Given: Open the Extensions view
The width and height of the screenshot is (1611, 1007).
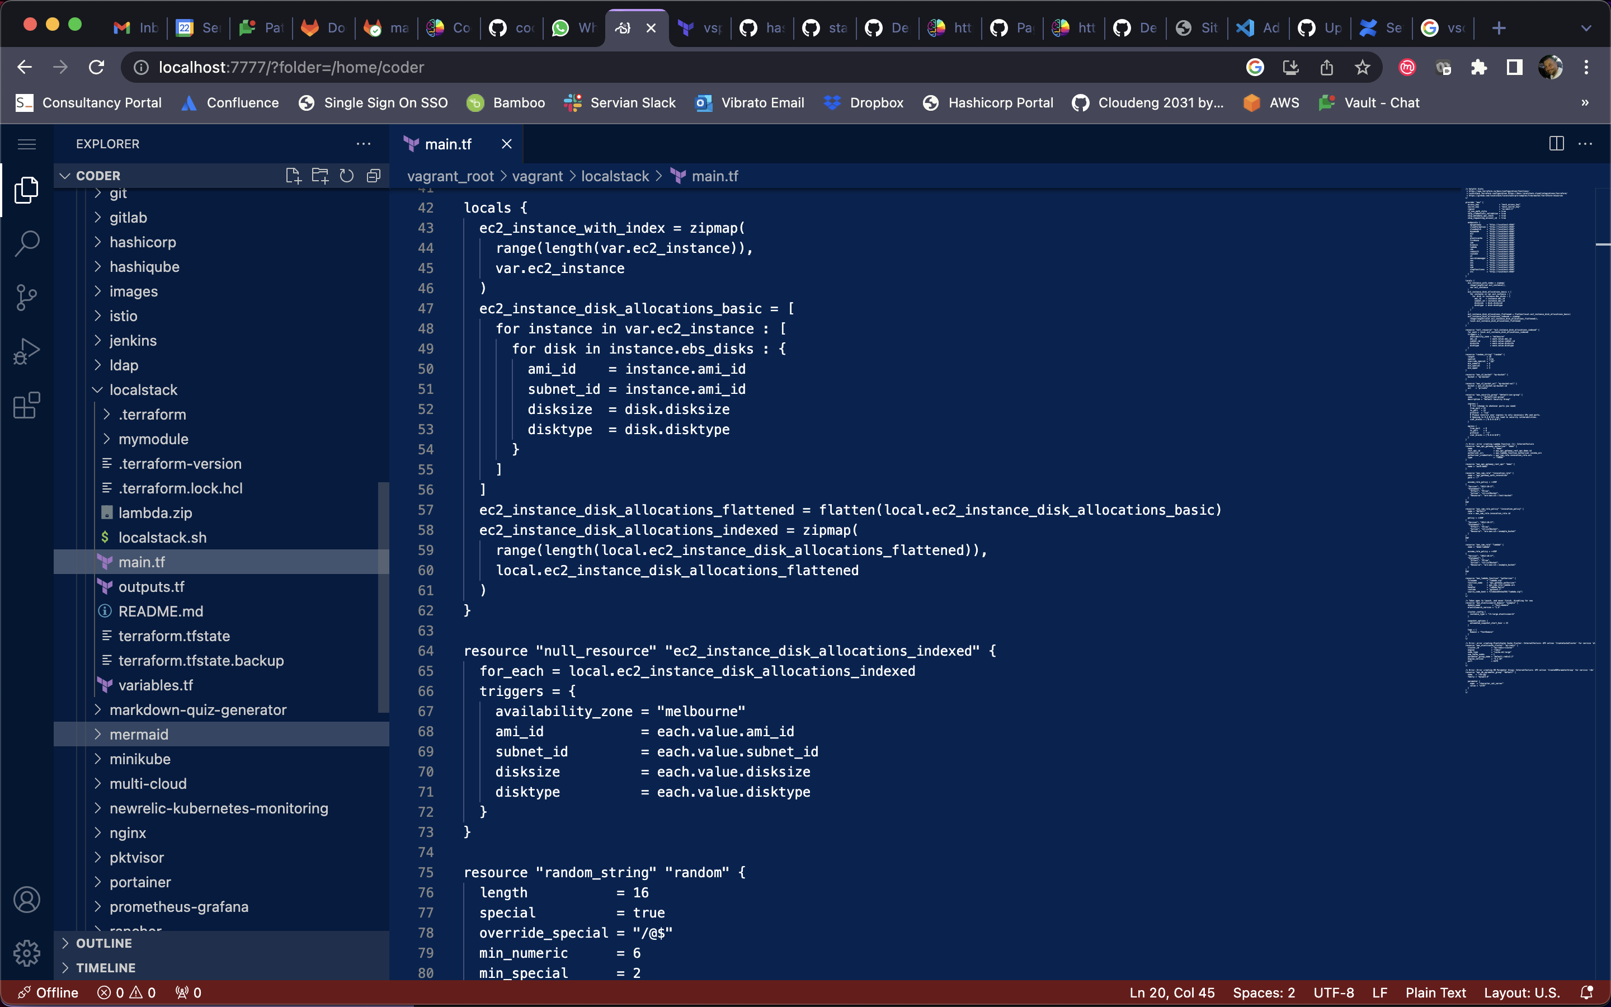Looking at the screenshot, I should pos(27,406).
